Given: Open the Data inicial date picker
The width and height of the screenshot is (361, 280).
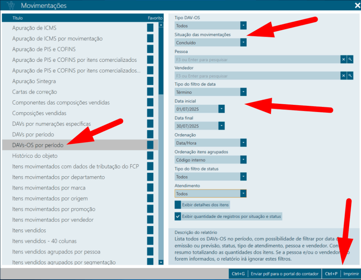Looking at the screenshot, I should (221, 109).
